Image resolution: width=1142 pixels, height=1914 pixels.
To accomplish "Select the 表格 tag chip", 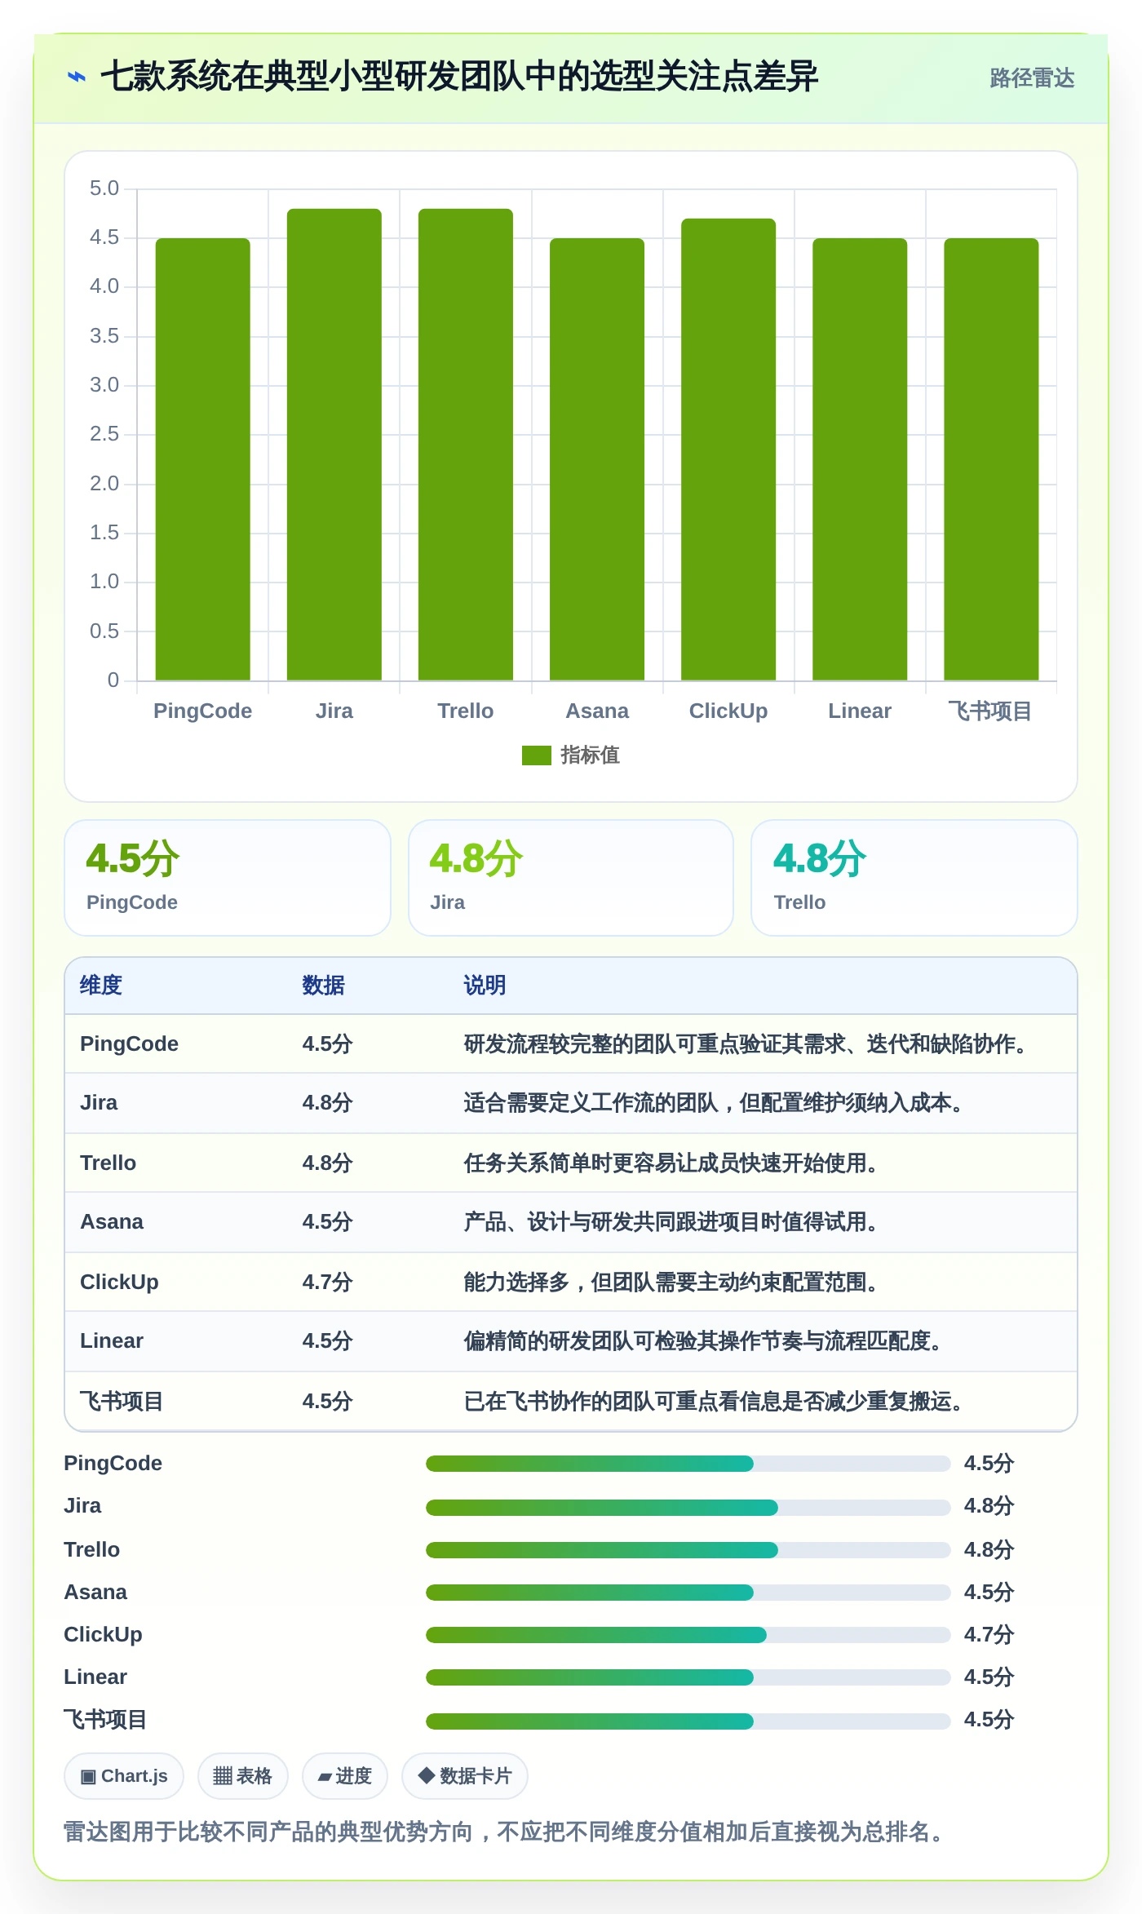I will (243, 1776).
